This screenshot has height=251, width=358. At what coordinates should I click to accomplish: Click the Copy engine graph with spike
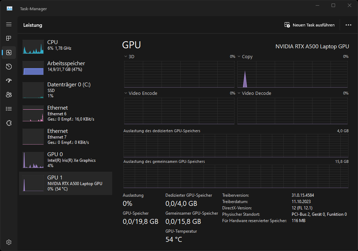(x=292, y=74)
